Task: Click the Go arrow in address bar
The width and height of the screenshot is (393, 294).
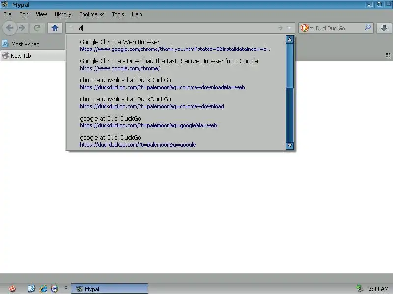Action: [280, 28]
